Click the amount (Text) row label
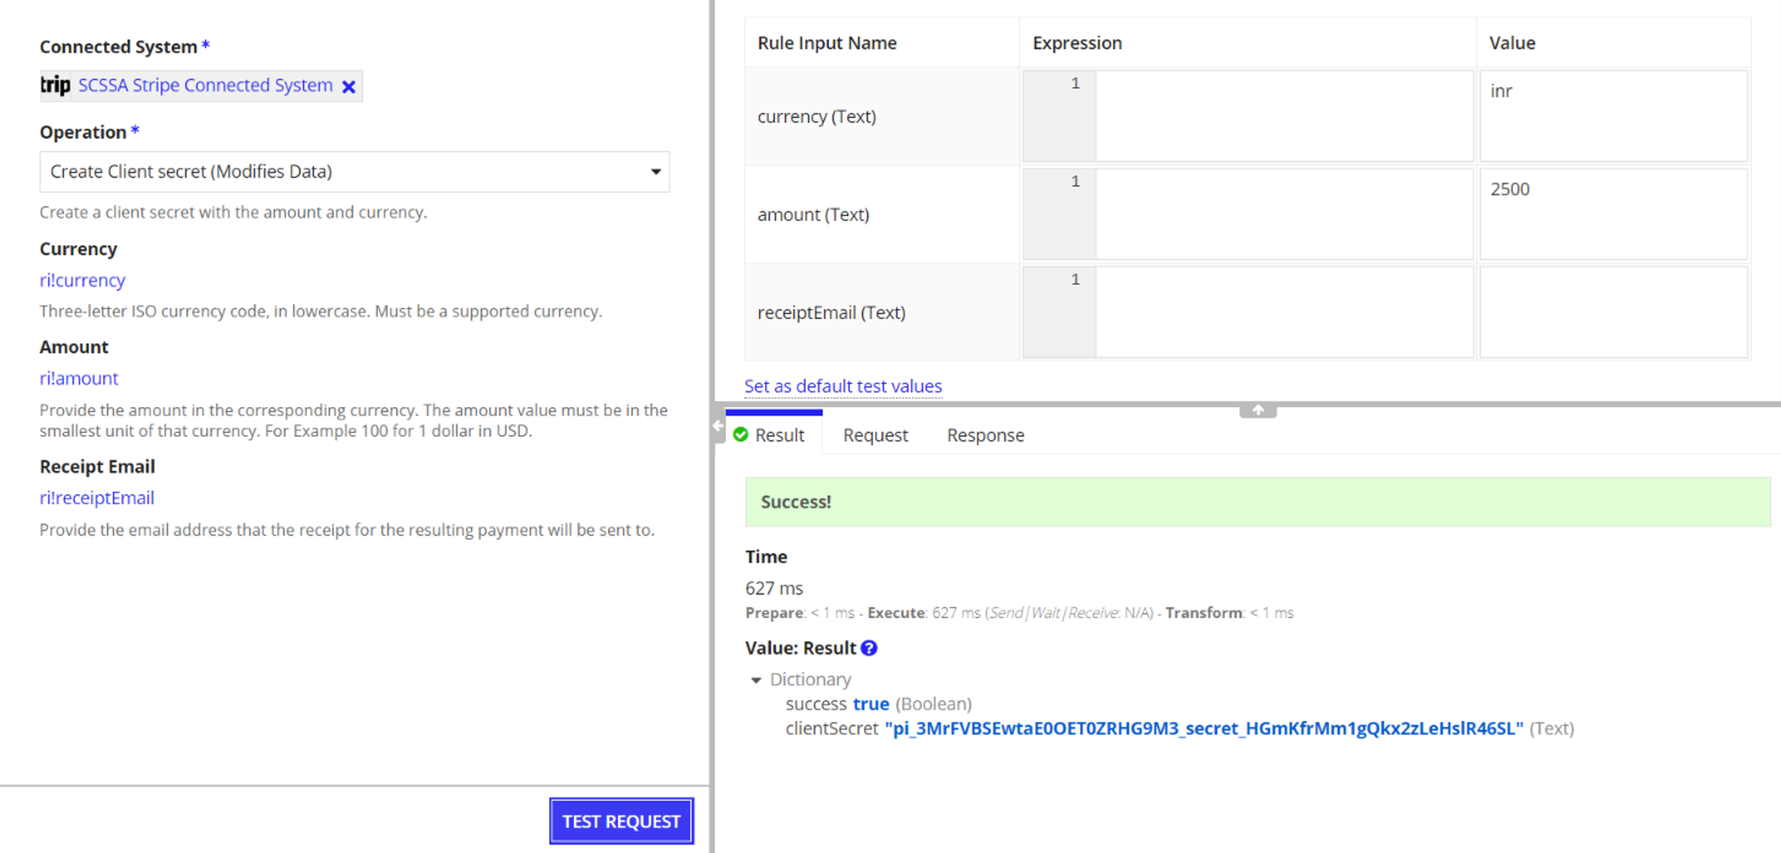1781x853 pixels. pos(813,214)
